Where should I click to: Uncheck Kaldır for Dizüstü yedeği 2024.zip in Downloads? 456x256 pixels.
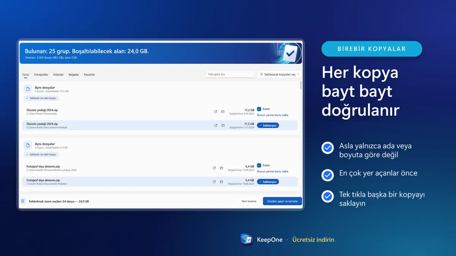pos(259,109)
